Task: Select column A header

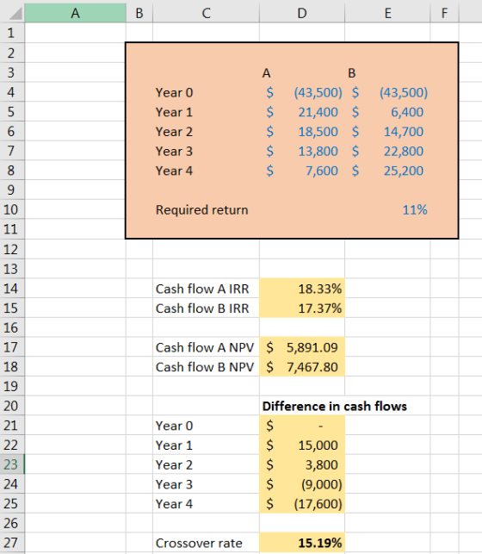Action: click(x=75, y=13)
